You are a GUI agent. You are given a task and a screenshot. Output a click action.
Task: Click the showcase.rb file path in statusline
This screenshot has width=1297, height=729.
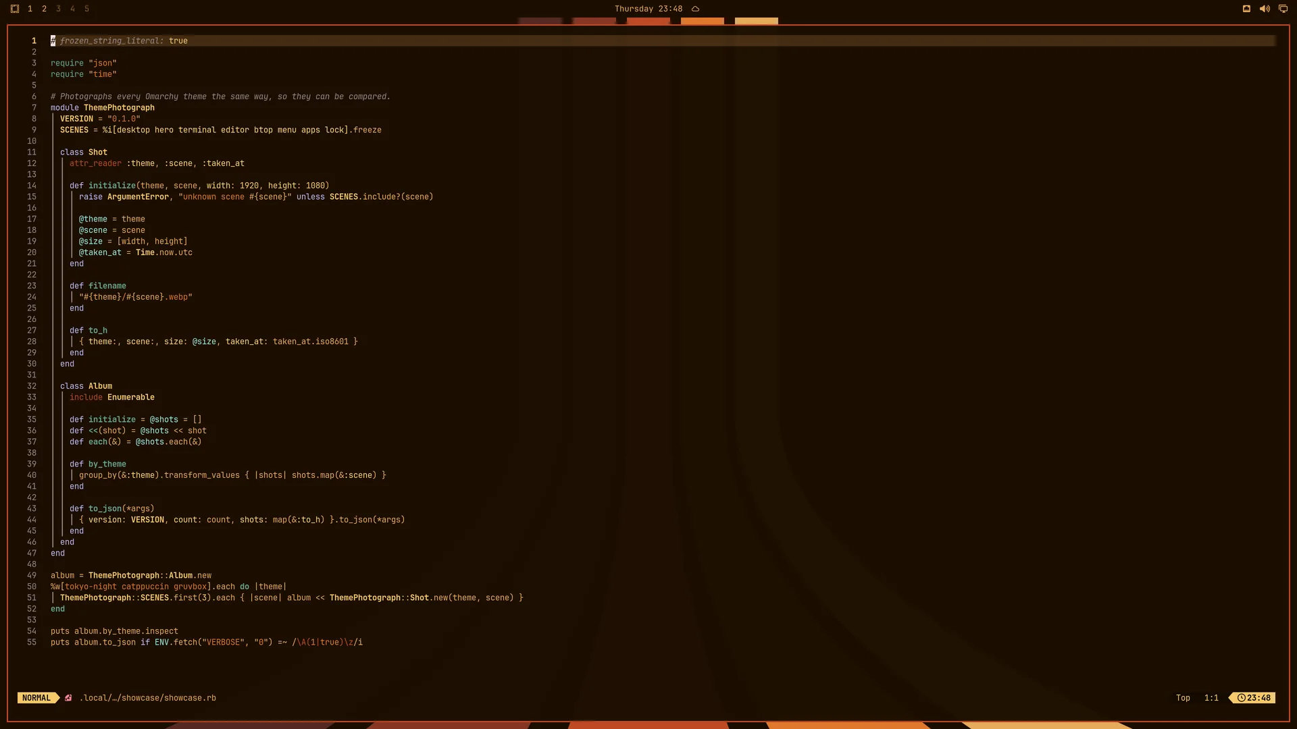tap(148, 698)
